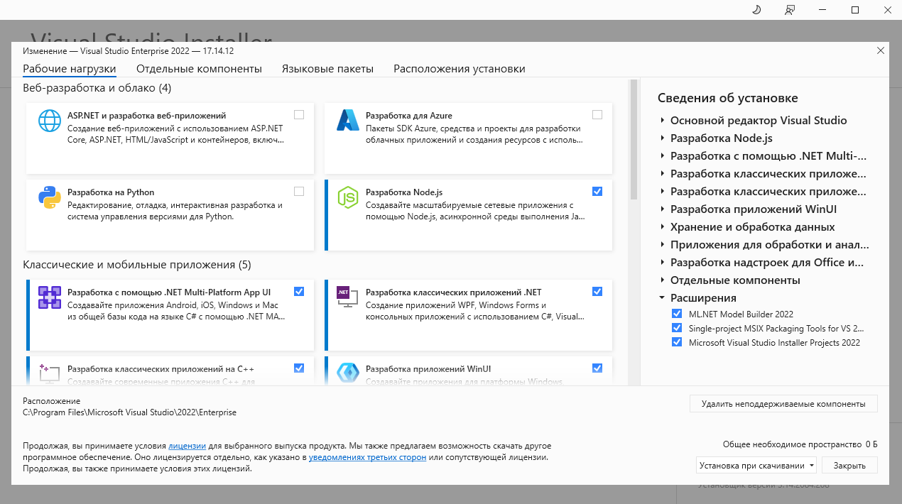Go to the Языковые пакеты tab
Viewport: 902px width, 504px height.
pyautogui.click(x=327, y=69)
